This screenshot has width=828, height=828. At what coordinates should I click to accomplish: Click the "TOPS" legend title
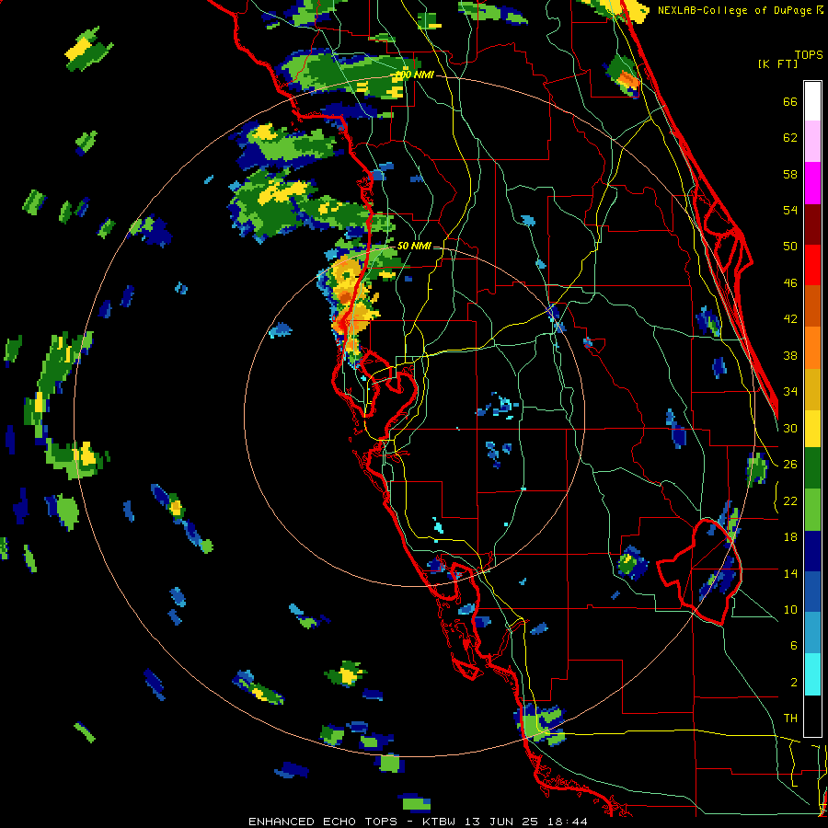click(809, 54)
